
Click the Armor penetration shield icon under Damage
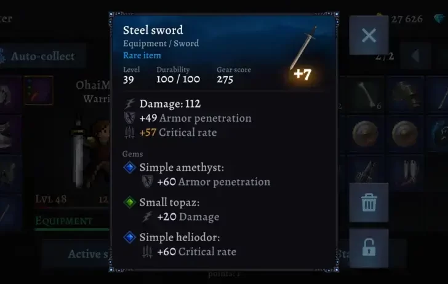pyautogui.click(x=129, y=118)
